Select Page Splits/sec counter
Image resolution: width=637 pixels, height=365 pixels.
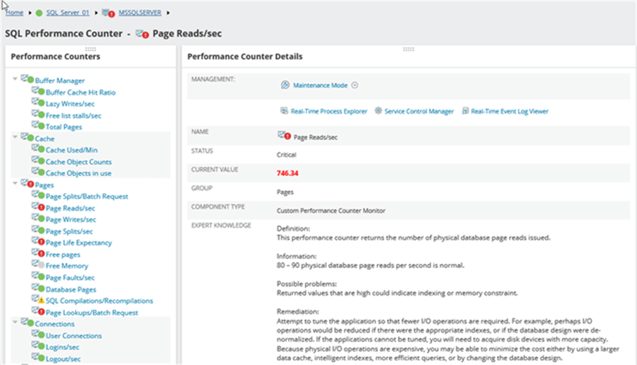pos(69,231)
